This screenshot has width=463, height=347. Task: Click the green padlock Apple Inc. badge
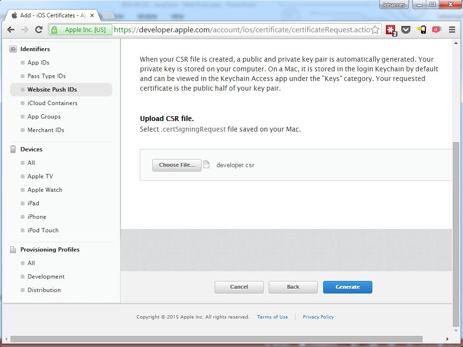[x=81, y=30]
